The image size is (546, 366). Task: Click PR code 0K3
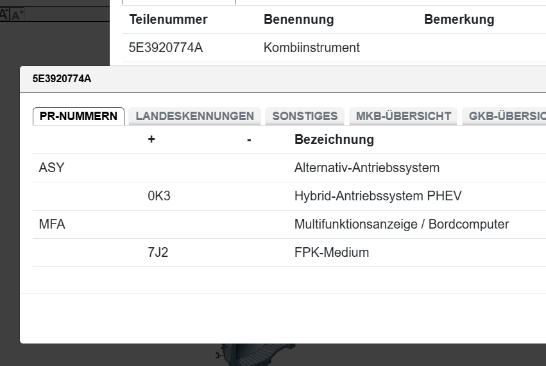(159, 196)
